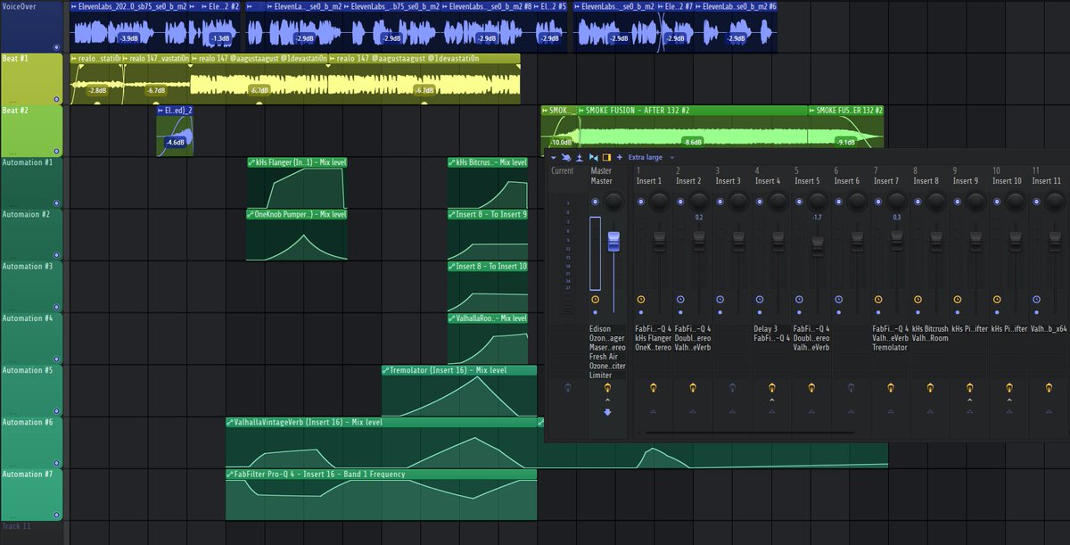Click the plus icon in mixer toolbar
Screen dimensions: 1070x545
[620, 157]
